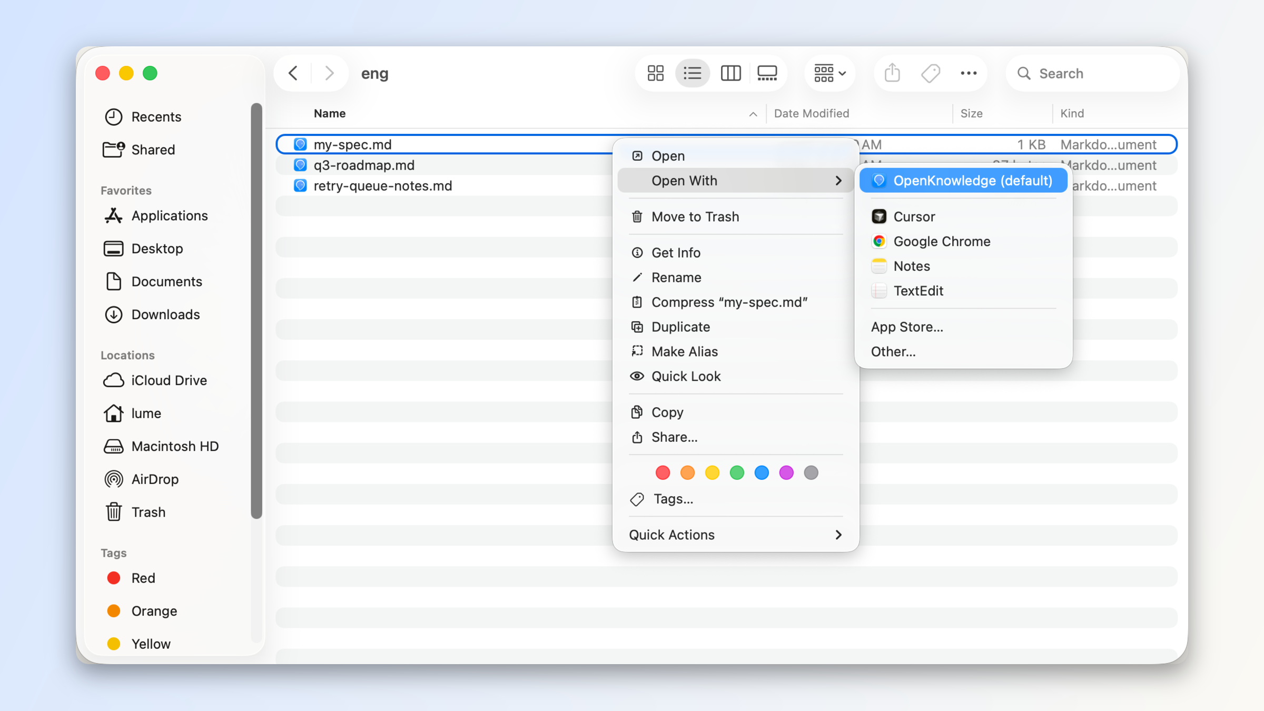1264x711 pixels.
Task: Choose App Store… in submenu
Action: pos(963,327)
